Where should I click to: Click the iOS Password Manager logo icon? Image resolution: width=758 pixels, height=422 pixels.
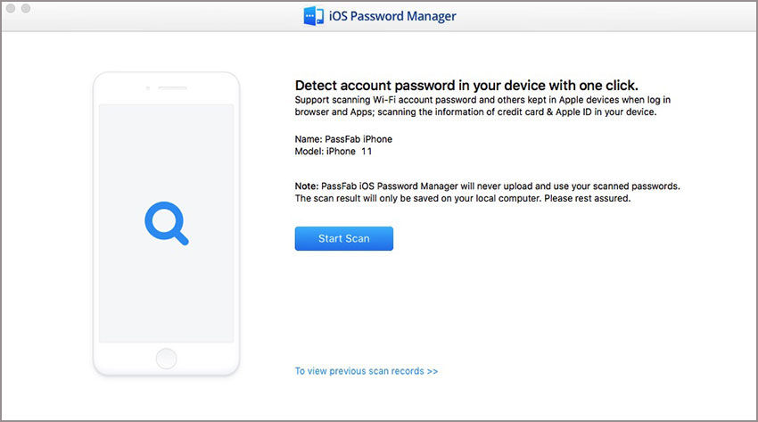[x=313, y=16]
